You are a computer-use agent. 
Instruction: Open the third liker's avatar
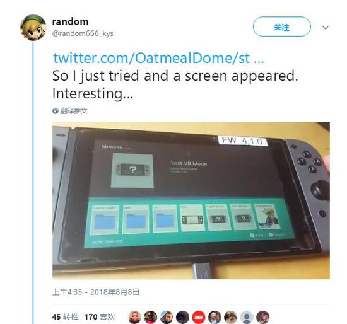[x=167, y=317]
